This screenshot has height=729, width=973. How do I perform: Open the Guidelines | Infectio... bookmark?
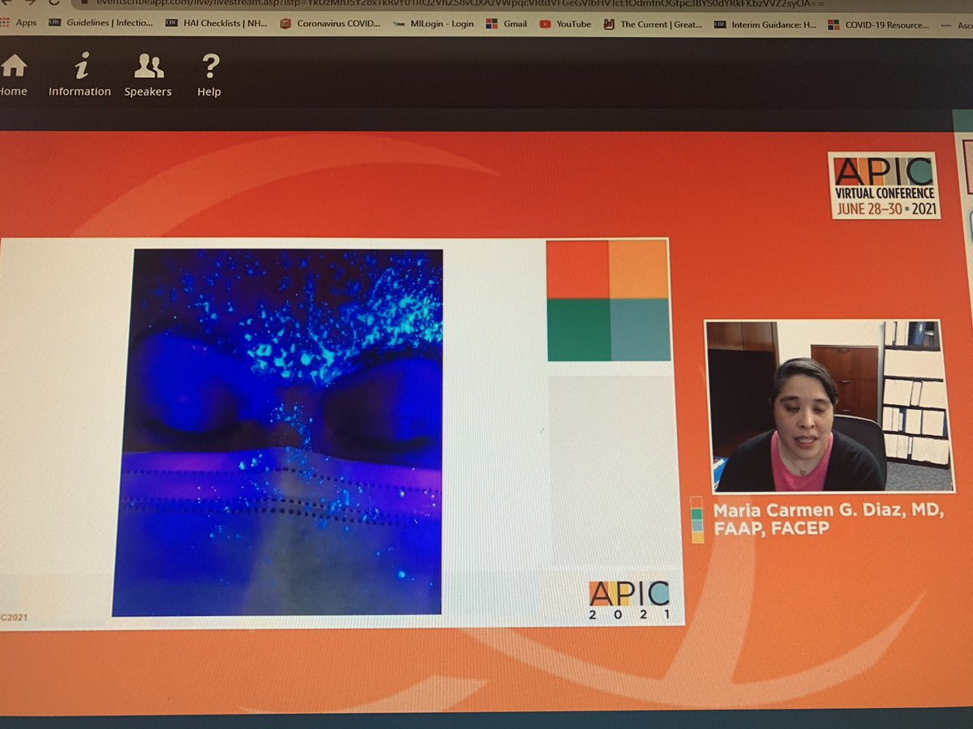point(101,23)
